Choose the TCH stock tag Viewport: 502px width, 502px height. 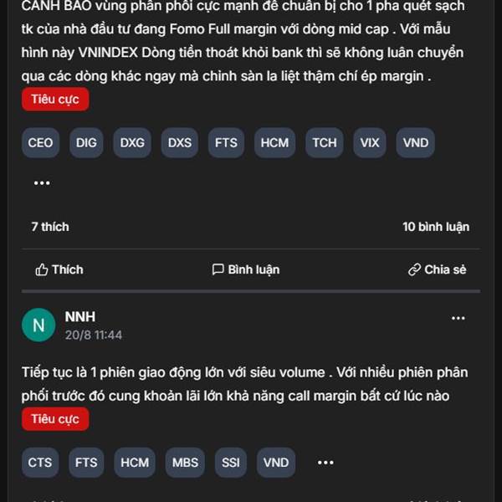(x=325, y=143)
